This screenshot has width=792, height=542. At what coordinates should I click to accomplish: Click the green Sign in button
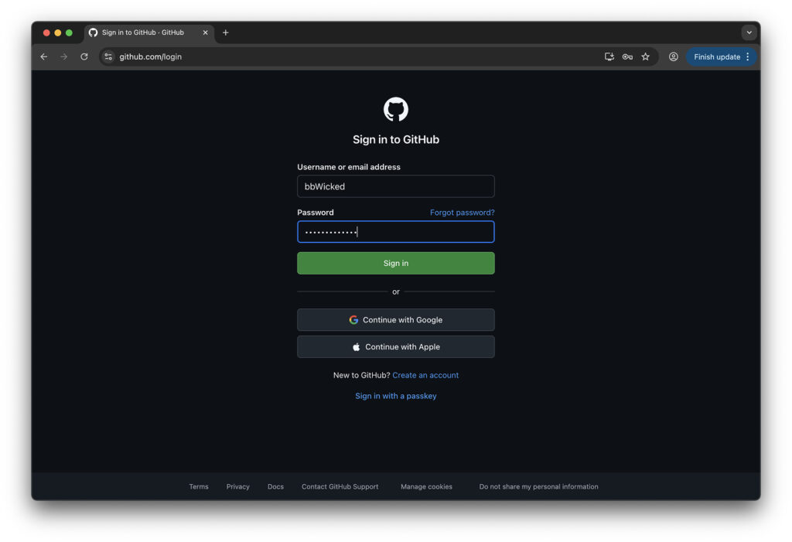tap(395, 263)
